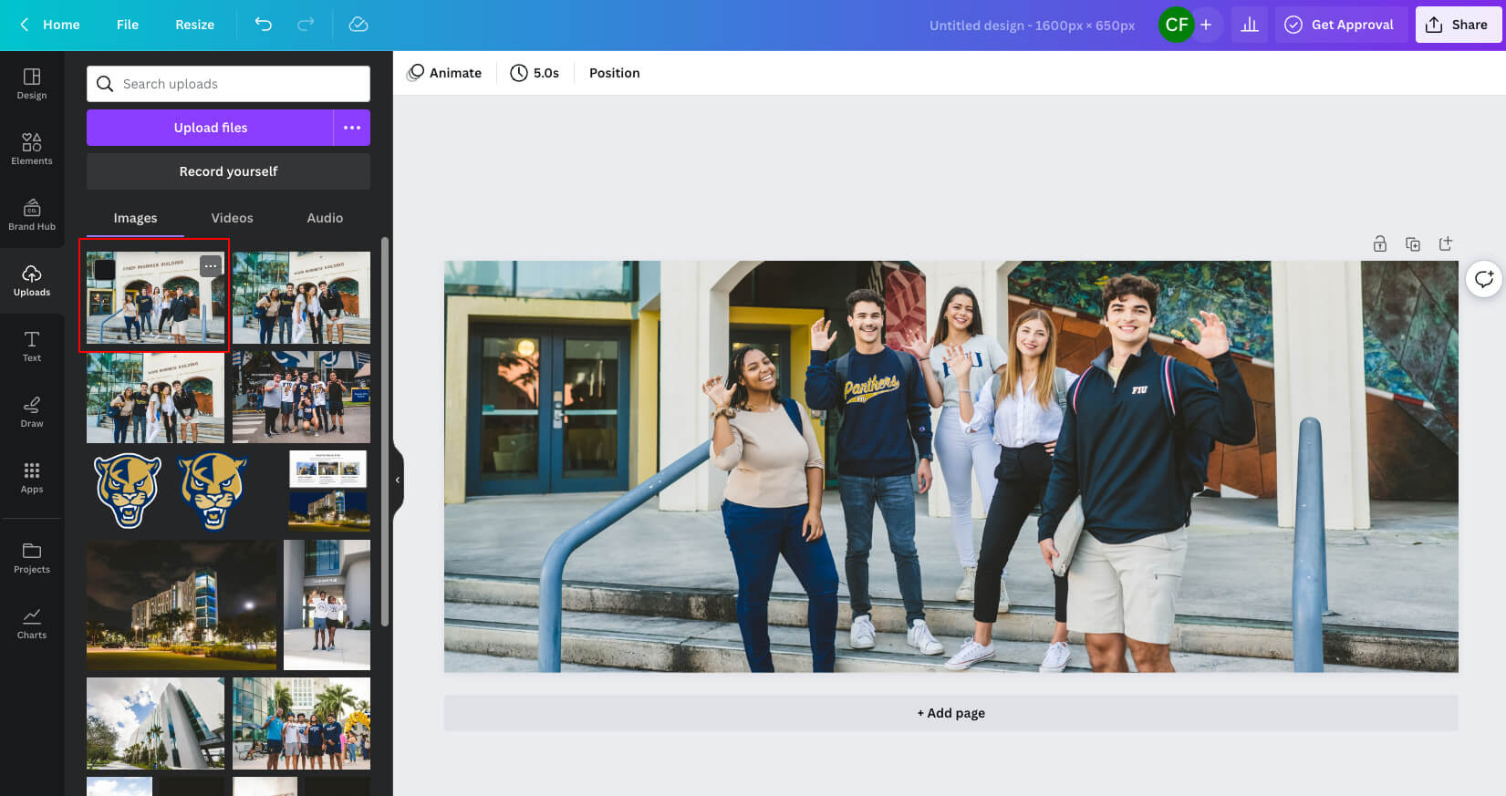Open the Position panel

point(615,73)
